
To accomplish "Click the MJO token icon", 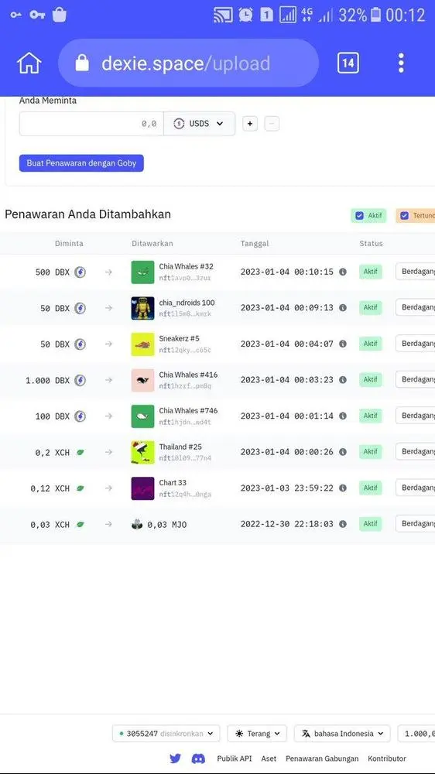I will [x=137, y=524].
